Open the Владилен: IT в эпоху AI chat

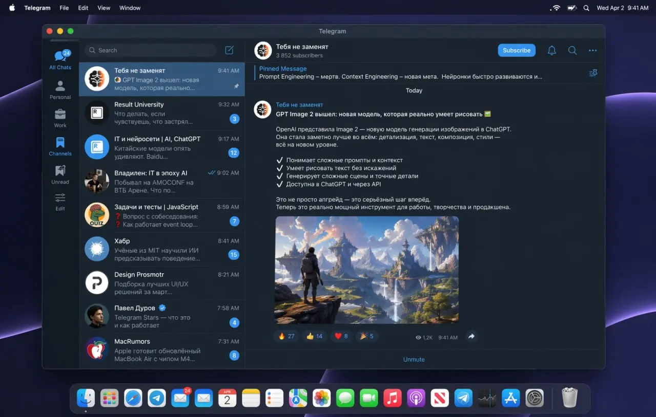(162, 181)
